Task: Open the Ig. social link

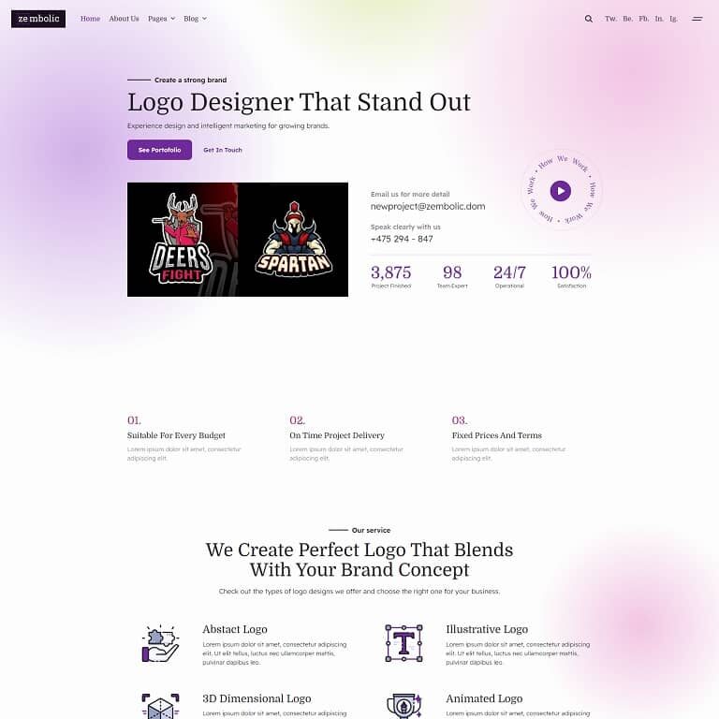Action: [x=674, y=19]
